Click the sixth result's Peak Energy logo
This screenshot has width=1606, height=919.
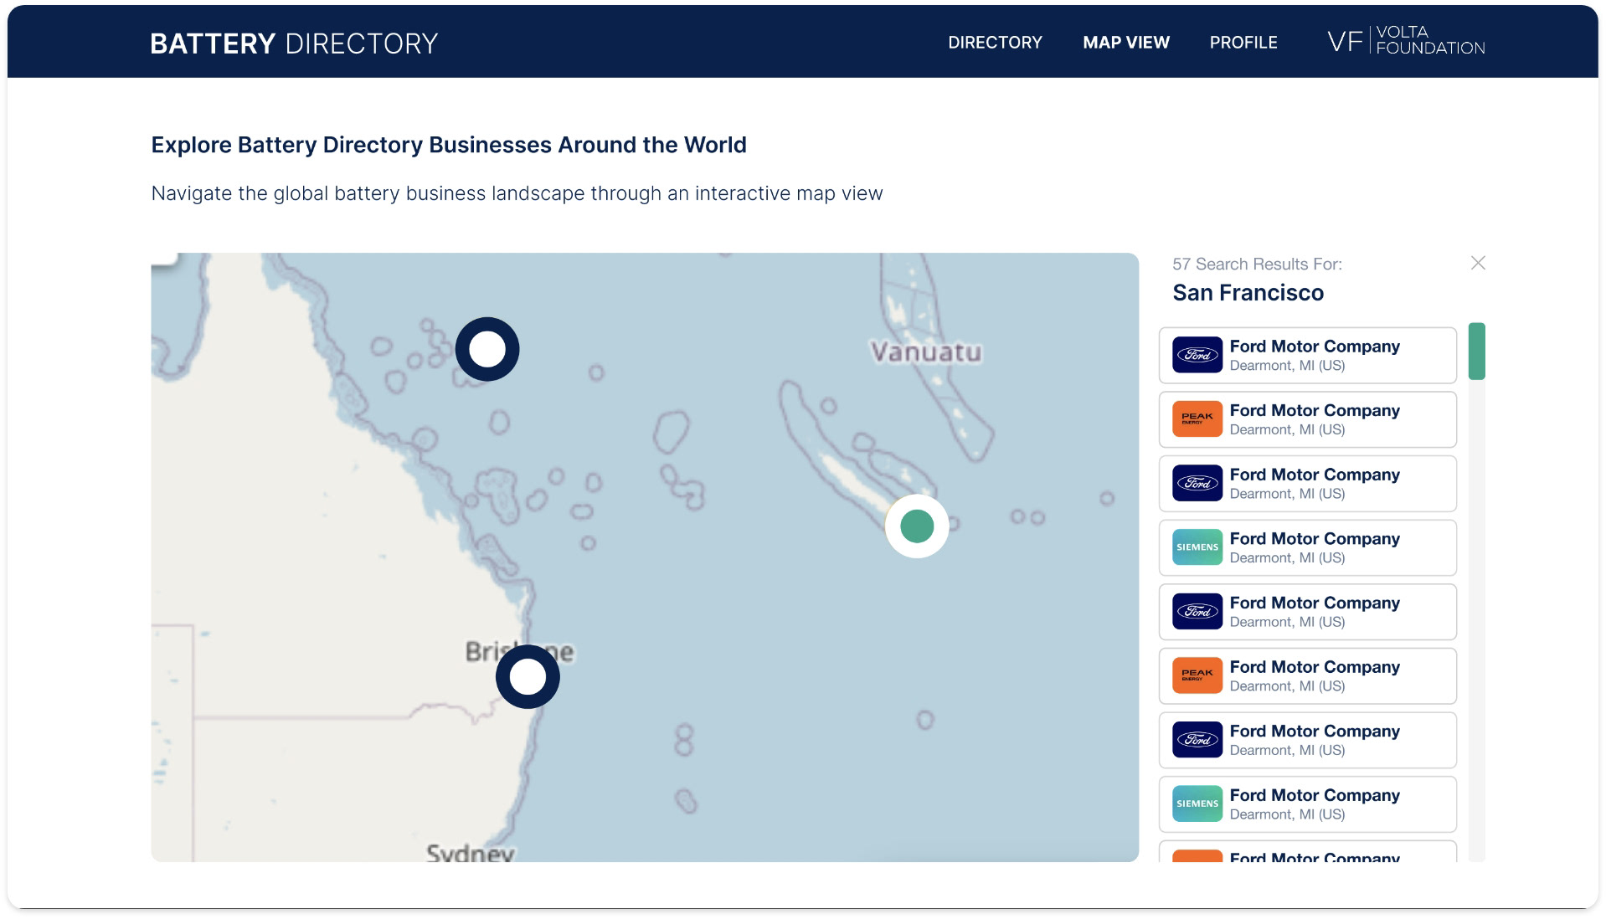(x=1197, y=675)
